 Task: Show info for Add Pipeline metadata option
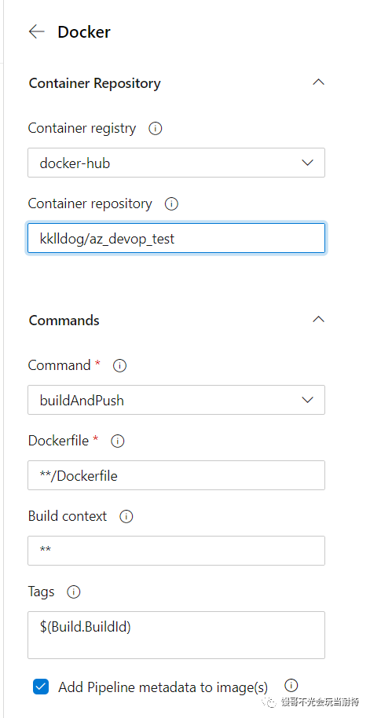pos(291,686)
